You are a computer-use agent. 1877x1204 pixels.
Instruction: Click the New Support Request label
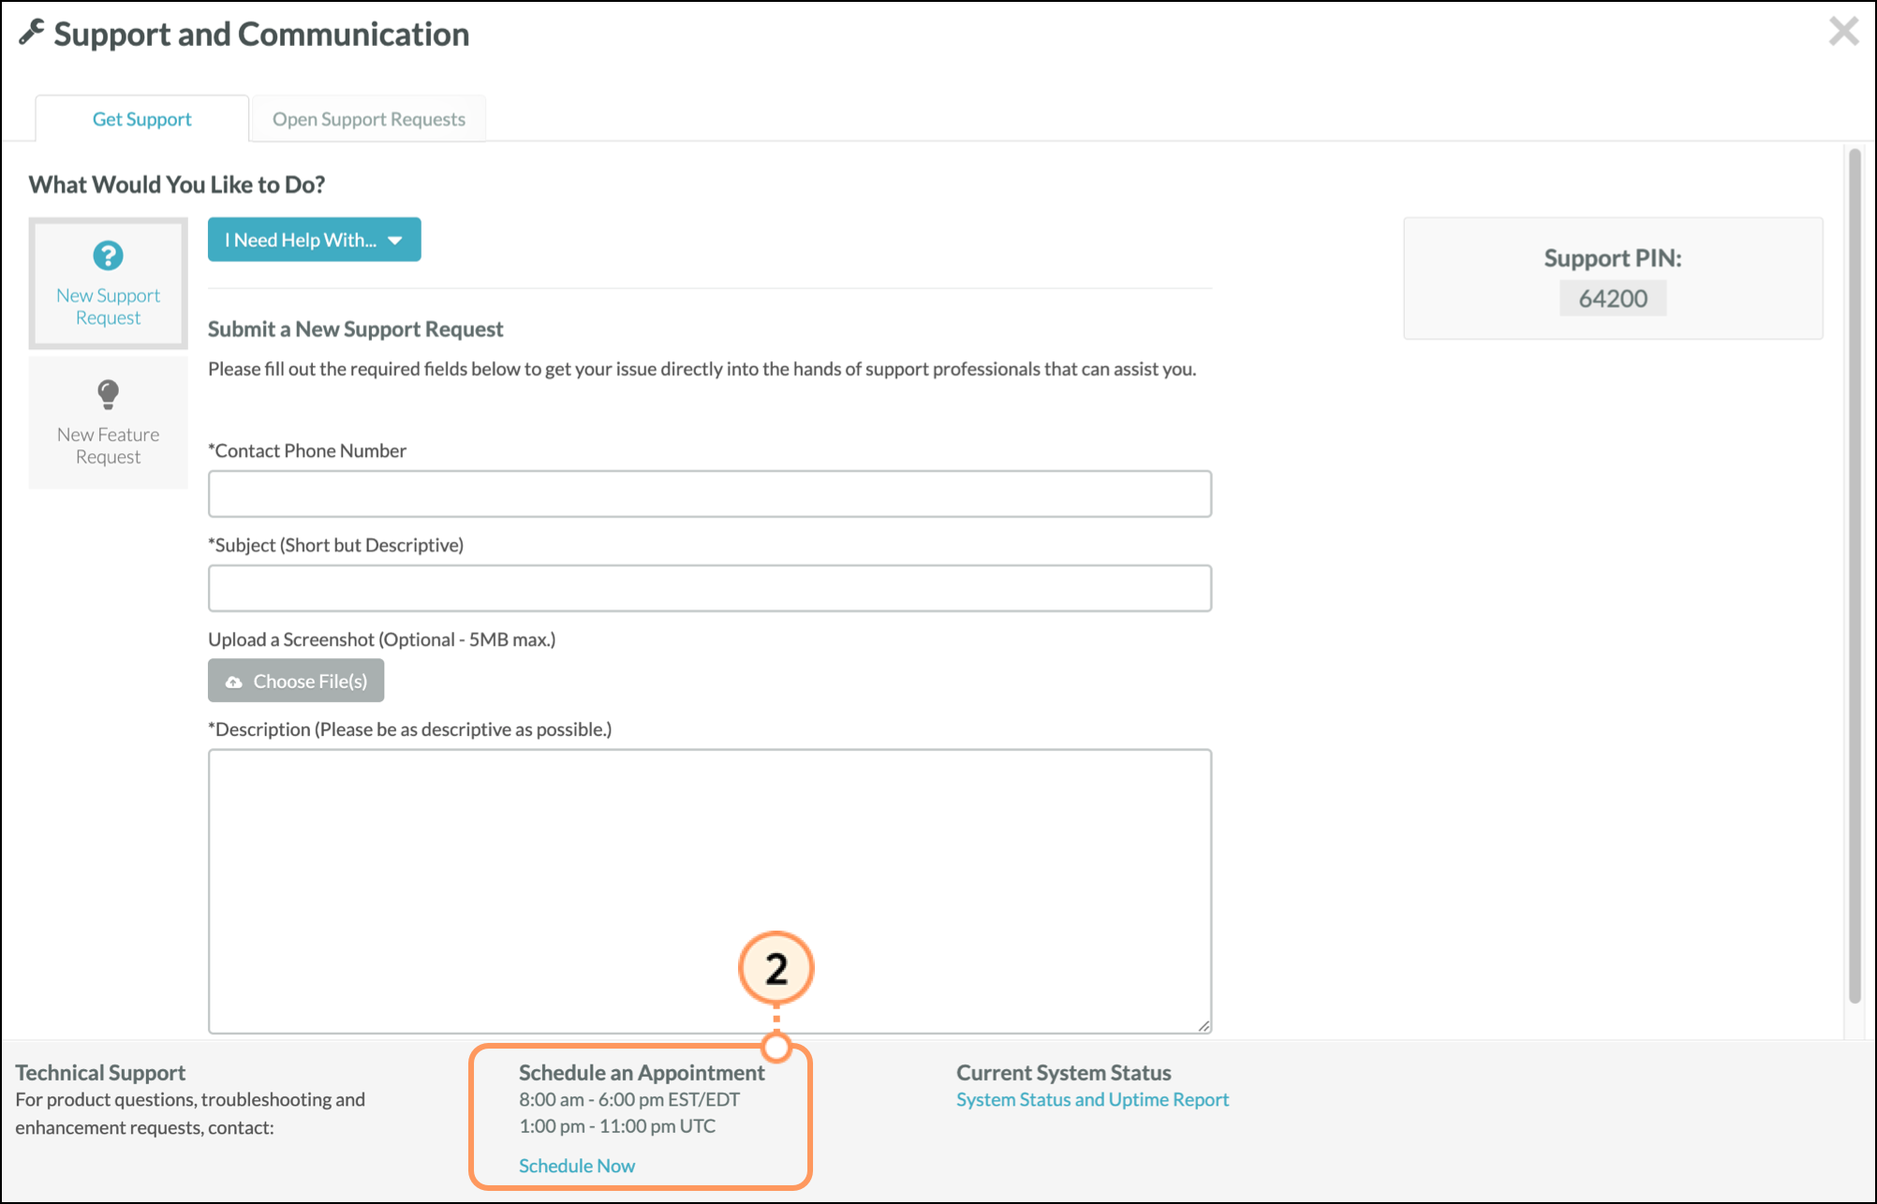coord(108,306)
